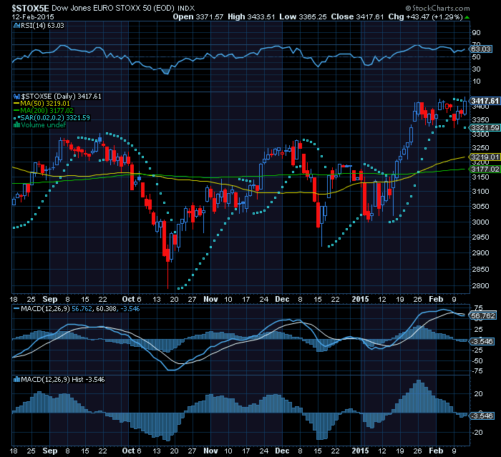Screen dimensions: 501x457
Task: Click the 2800 price axis label
Action: point(480,286)
